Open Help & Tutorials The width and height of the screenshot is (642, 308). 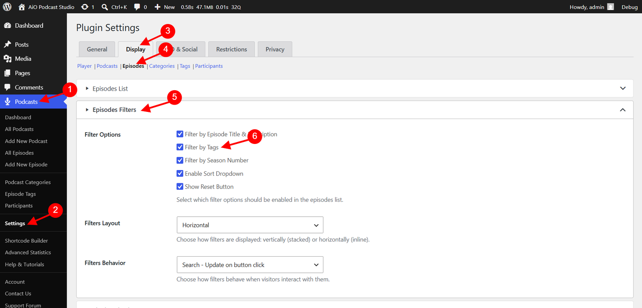[24, 265]
